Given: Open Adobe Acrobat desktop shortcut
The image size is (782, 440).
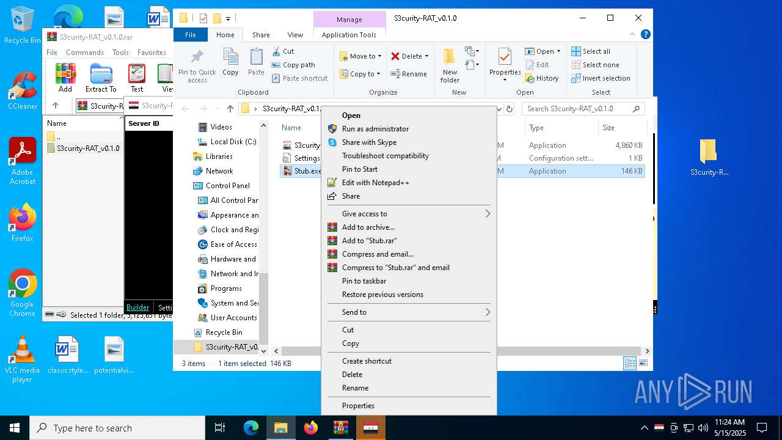Looking at the screenshot, I should (23, 161).
